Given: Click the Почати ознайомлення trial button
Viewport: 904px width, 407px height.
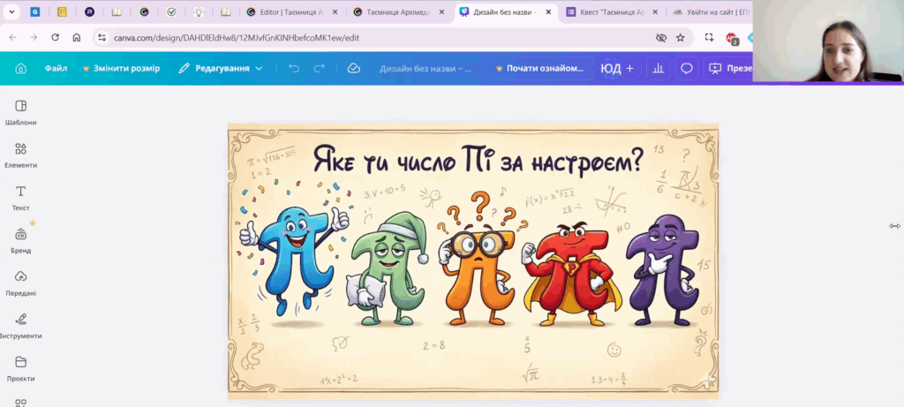Looking at the screenshot, I should pyautogui.click(x=539, y=68).
